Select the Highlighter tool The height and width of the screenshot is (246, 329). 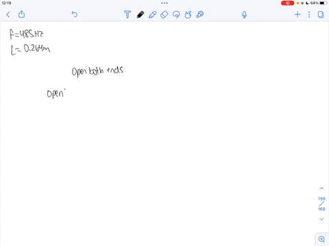tap(152, 14)
